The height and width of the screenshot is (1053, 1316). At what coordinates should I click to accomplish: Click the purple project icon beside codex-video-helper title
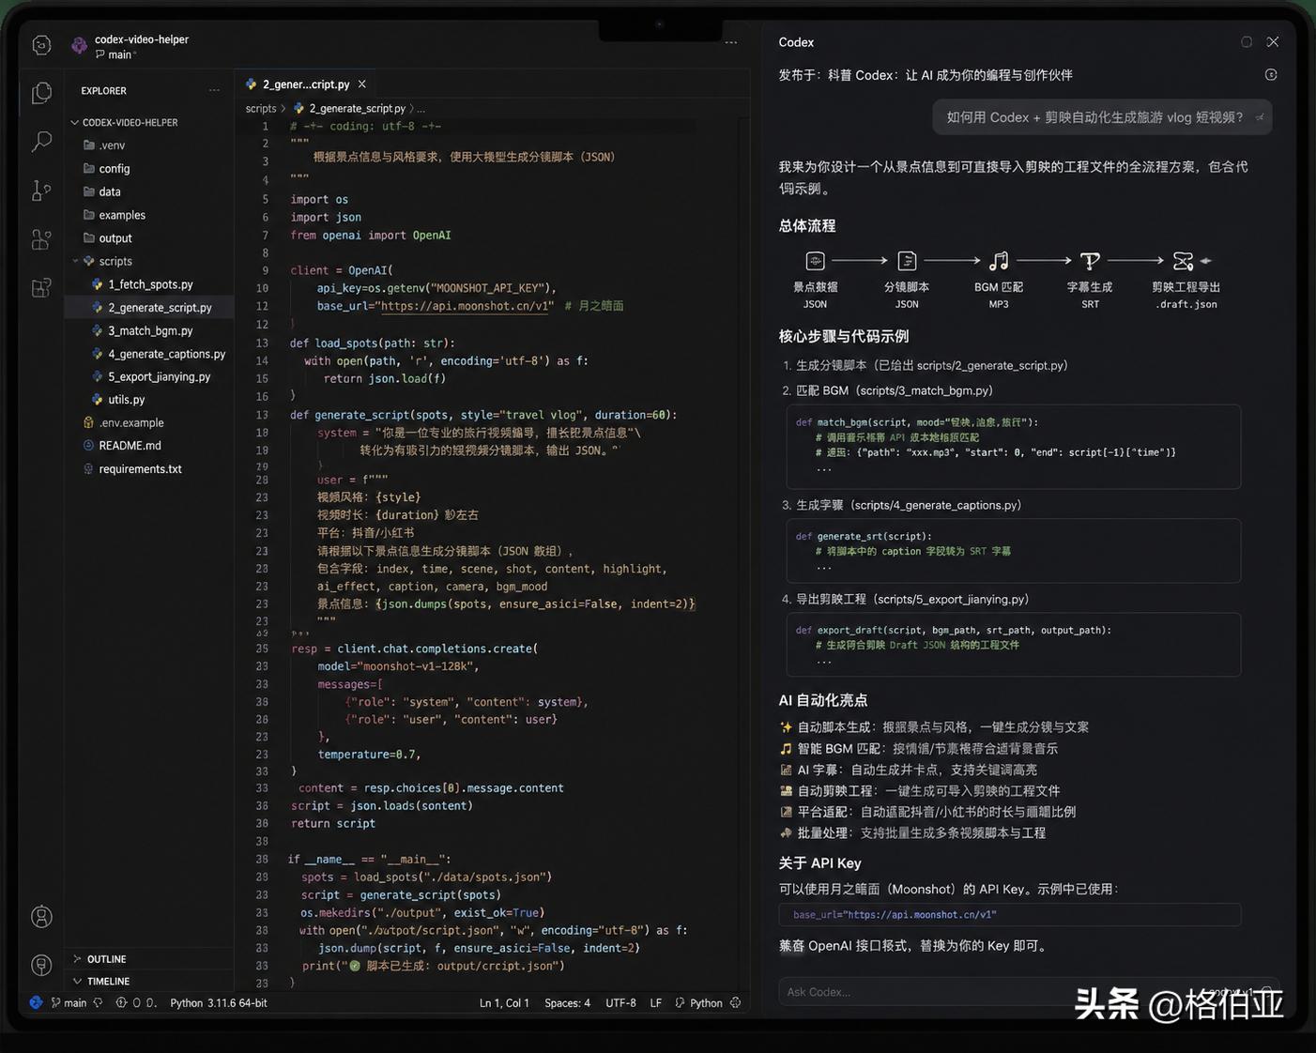click(79, 45)
